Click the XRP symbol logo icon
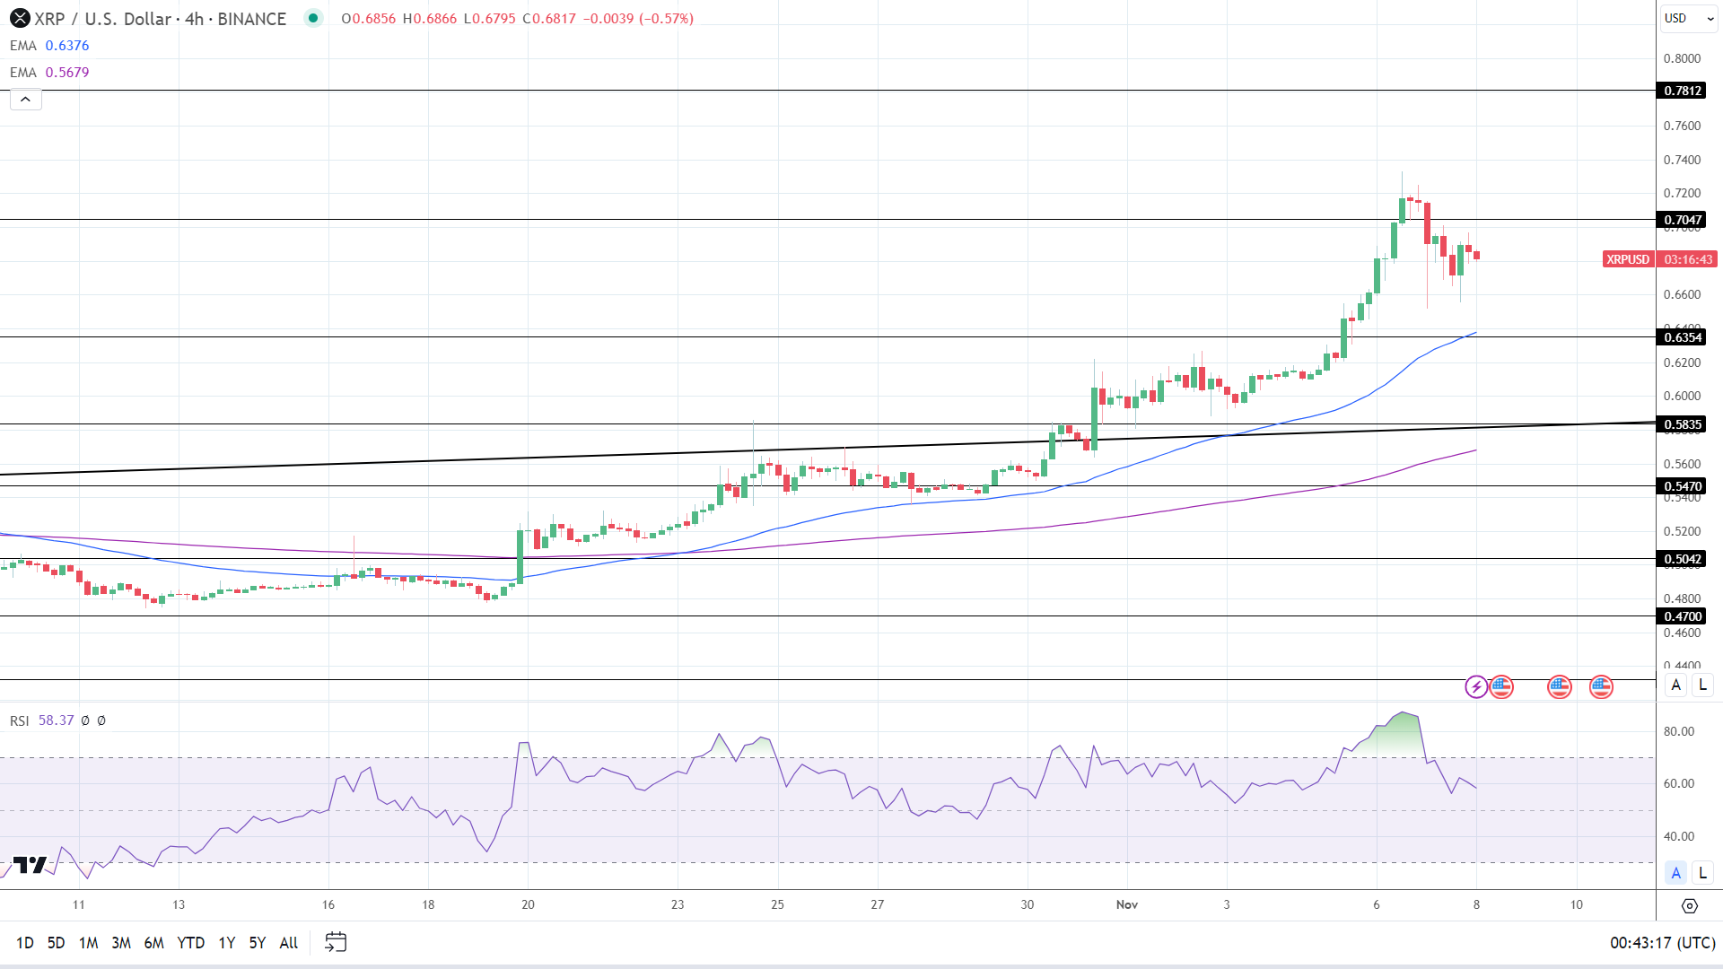Screen dimensions: 1723x969 coord(20,18)
